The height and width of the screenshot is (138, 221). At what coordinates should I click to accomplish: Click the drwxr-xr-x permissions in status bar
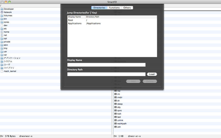tap(134, 136)
